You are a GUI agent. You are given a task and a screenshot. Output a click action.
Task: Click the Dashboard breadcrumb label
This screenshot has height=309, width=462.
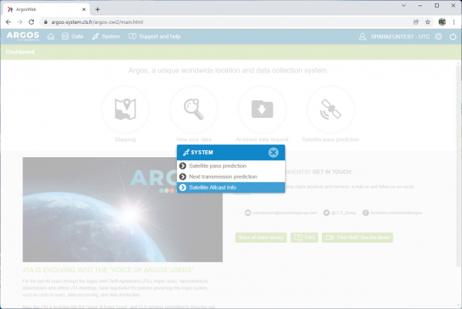click(20, 52)
